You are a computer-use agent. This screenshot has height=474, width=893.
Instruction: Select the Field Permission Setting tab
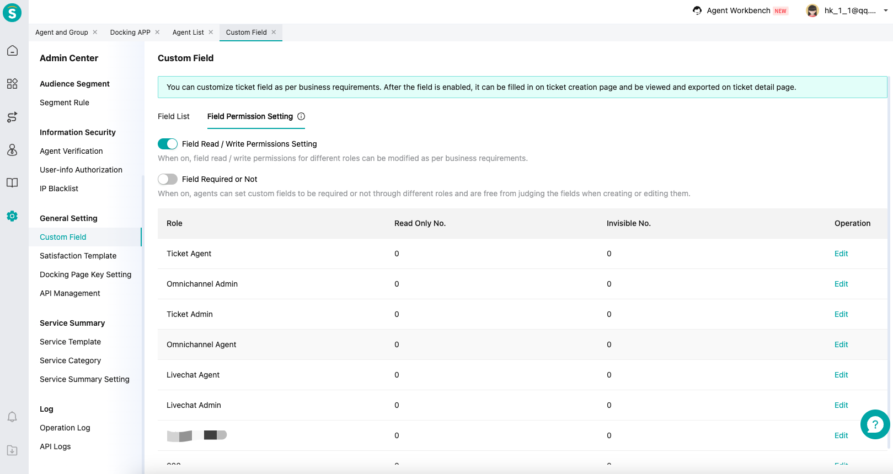(x=250, y=116)
